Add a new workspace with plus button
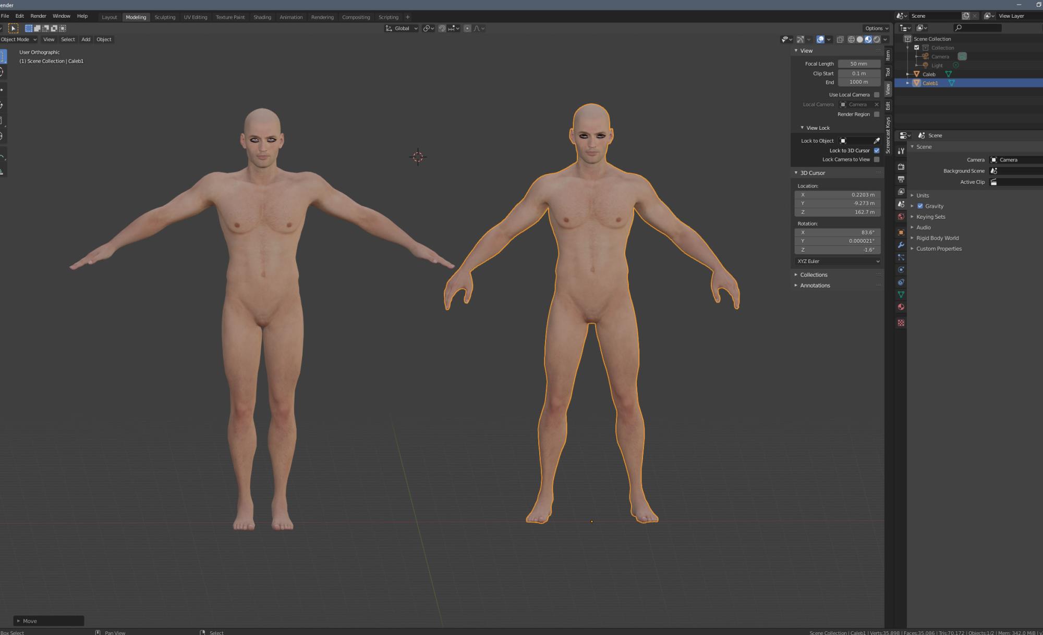 pos(408,17)
